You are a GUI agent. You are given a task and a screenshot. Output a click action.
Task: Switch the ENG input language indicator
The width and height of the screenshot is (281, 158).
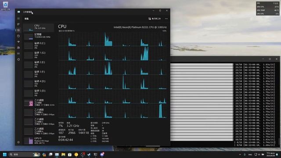coord(250,154)
